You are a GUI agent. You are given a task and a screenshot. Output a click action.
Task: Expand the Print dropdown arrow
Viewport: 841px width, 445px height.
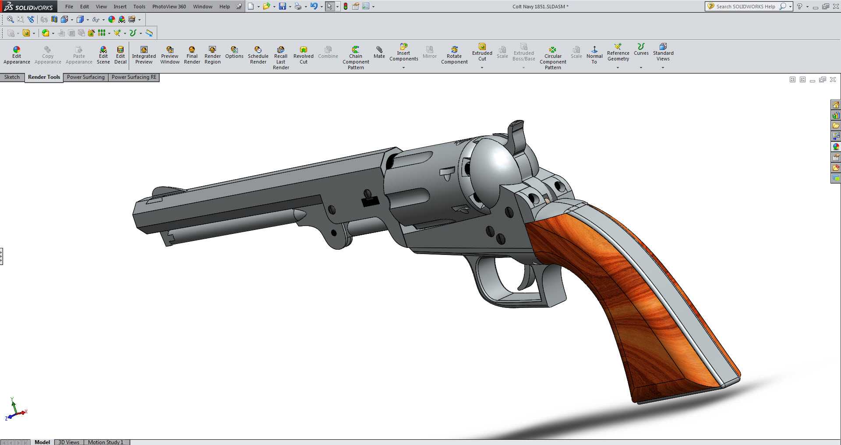point(305,7)
